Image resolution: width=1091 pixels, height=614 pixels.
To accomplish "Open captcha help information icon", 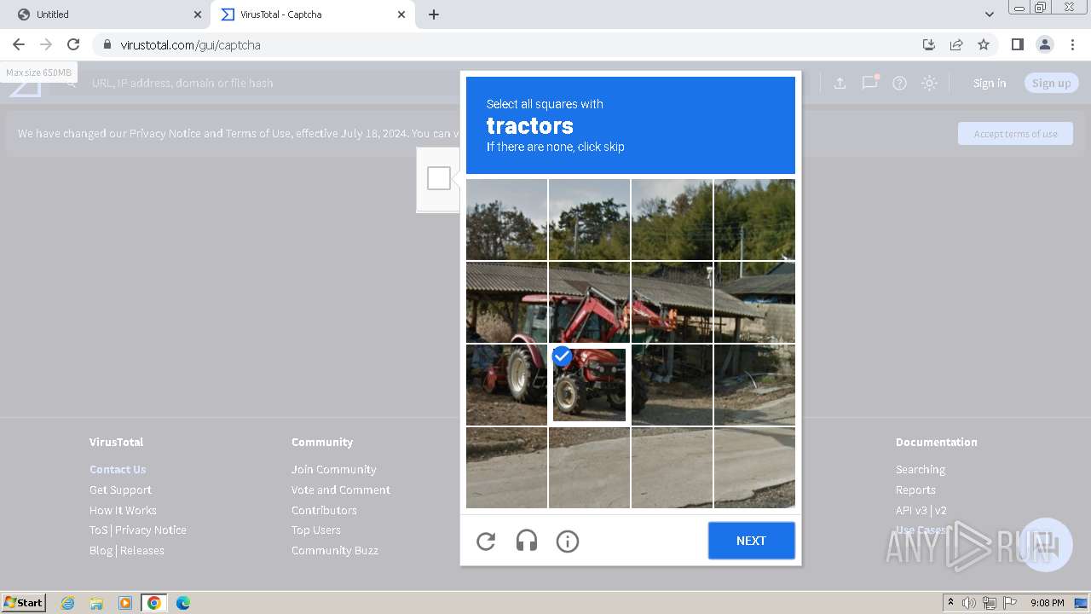I will [x=568, y=541].
